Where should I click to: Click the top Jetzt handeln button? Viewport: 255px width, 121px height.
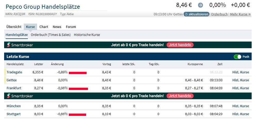tap(180, 45)
